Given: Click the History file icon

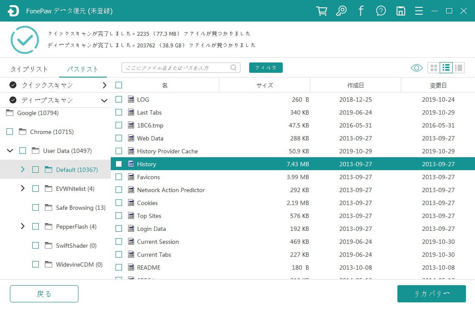Looking at the screenshot, I should 131,164.
